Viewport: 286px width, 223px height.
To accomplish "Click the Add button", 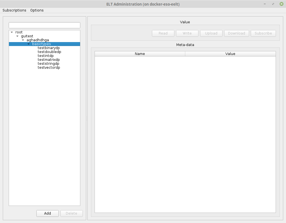I will pos(48,213).
